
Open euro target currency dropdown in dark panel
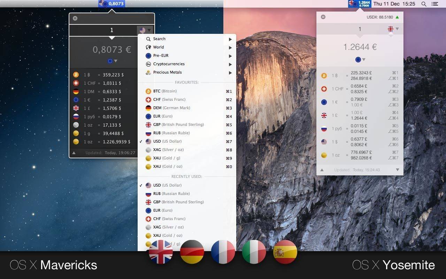coord(112,61)
